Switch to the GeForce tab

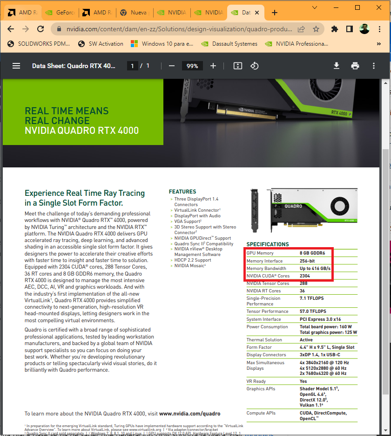click(61, 13)
